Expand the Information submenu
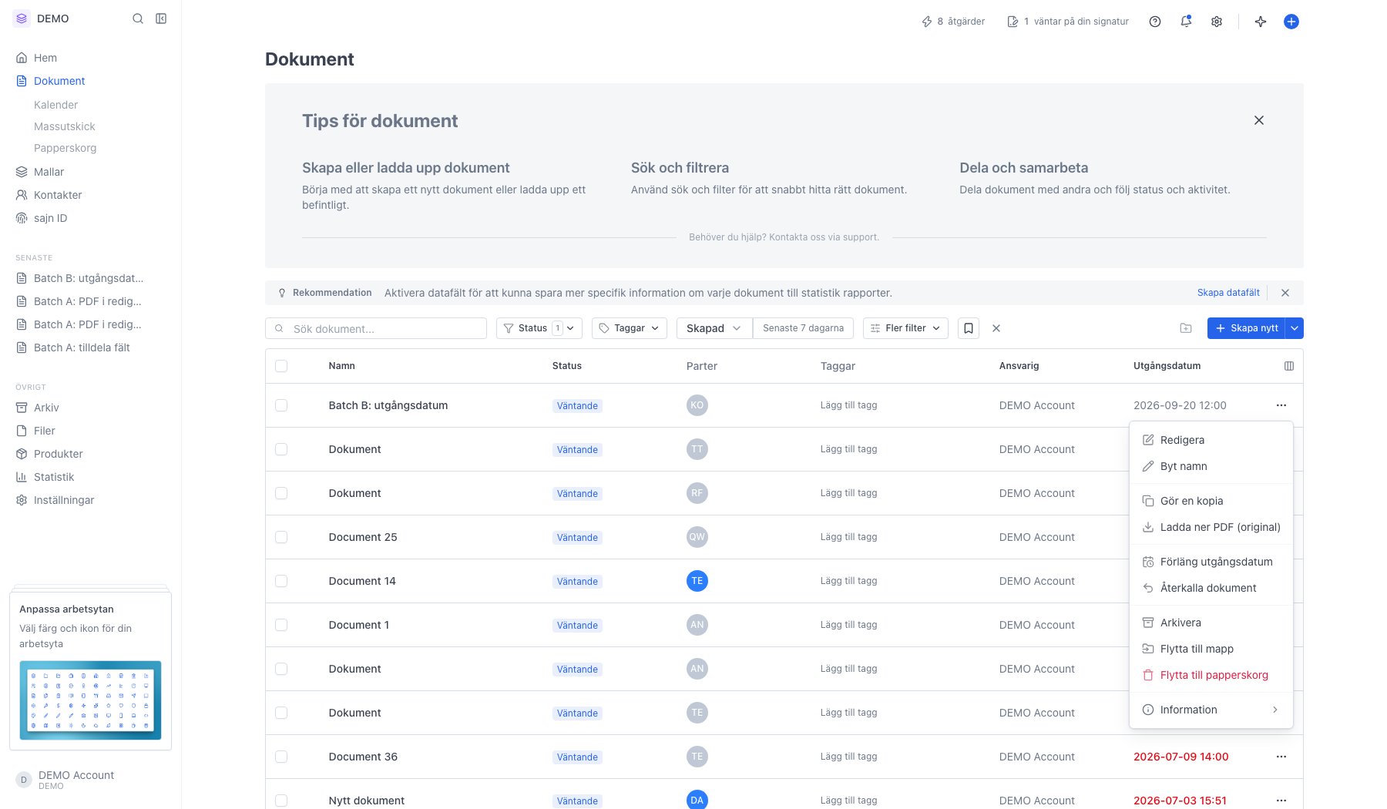 [x=1211, y=710]
